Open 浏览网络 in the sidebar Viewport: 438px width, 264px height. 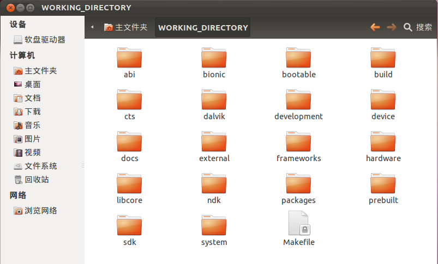(x=35, y=211)
